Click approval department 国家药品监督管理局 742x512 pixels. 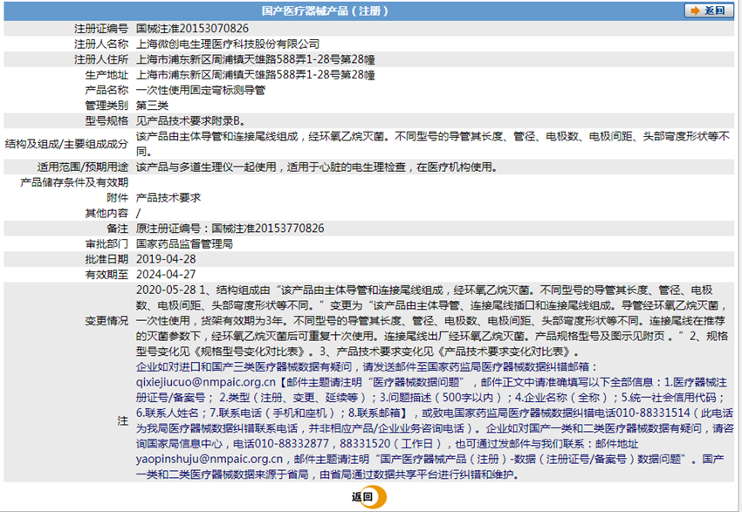pyautogui.click(x=184, y=244)
